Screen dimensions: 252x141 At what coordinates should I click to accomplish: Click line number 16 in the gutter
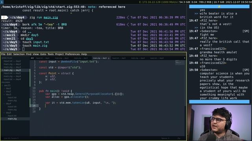[34, 106]
